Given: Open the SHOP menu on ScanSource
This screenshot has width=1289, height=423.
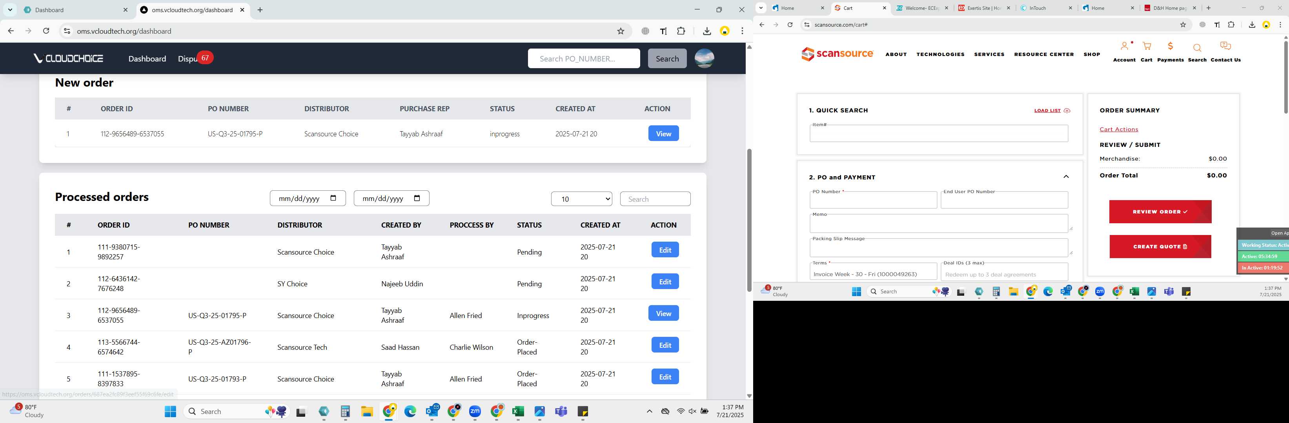Looking at the screenshot, I should coord(1092,54).
